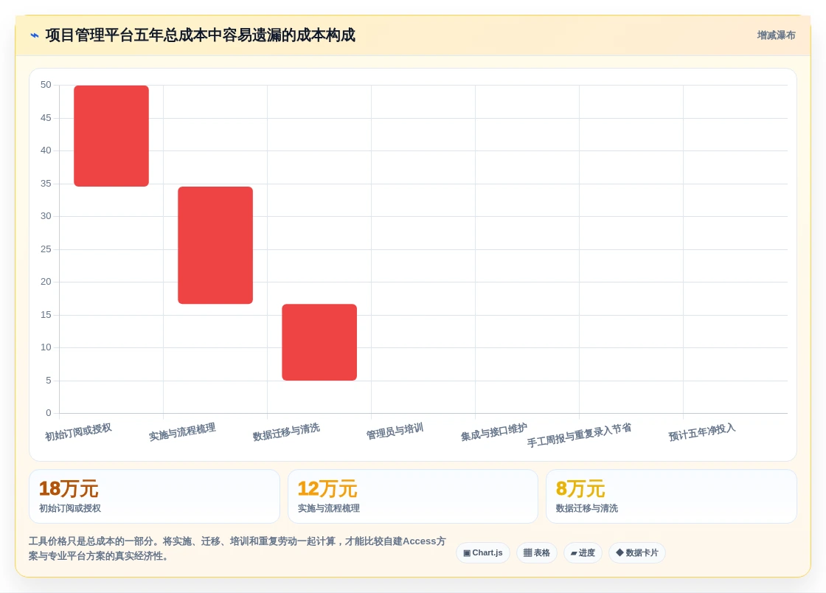Click the y-axis value 25
826x593 pixels.
(x=46, y=249)
